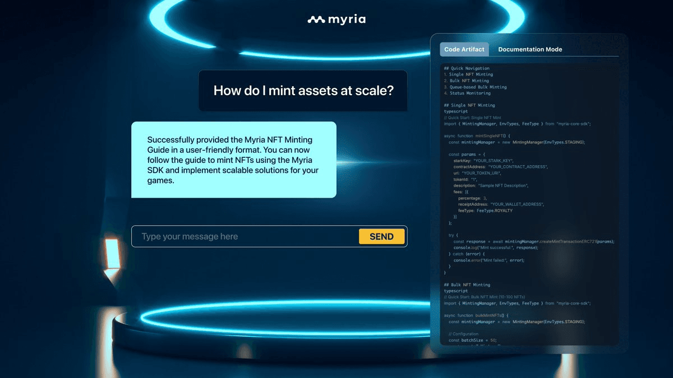This screenshot has width=673, height=378.
Task: Click the Myria wave logo icon
Action: 316,20
